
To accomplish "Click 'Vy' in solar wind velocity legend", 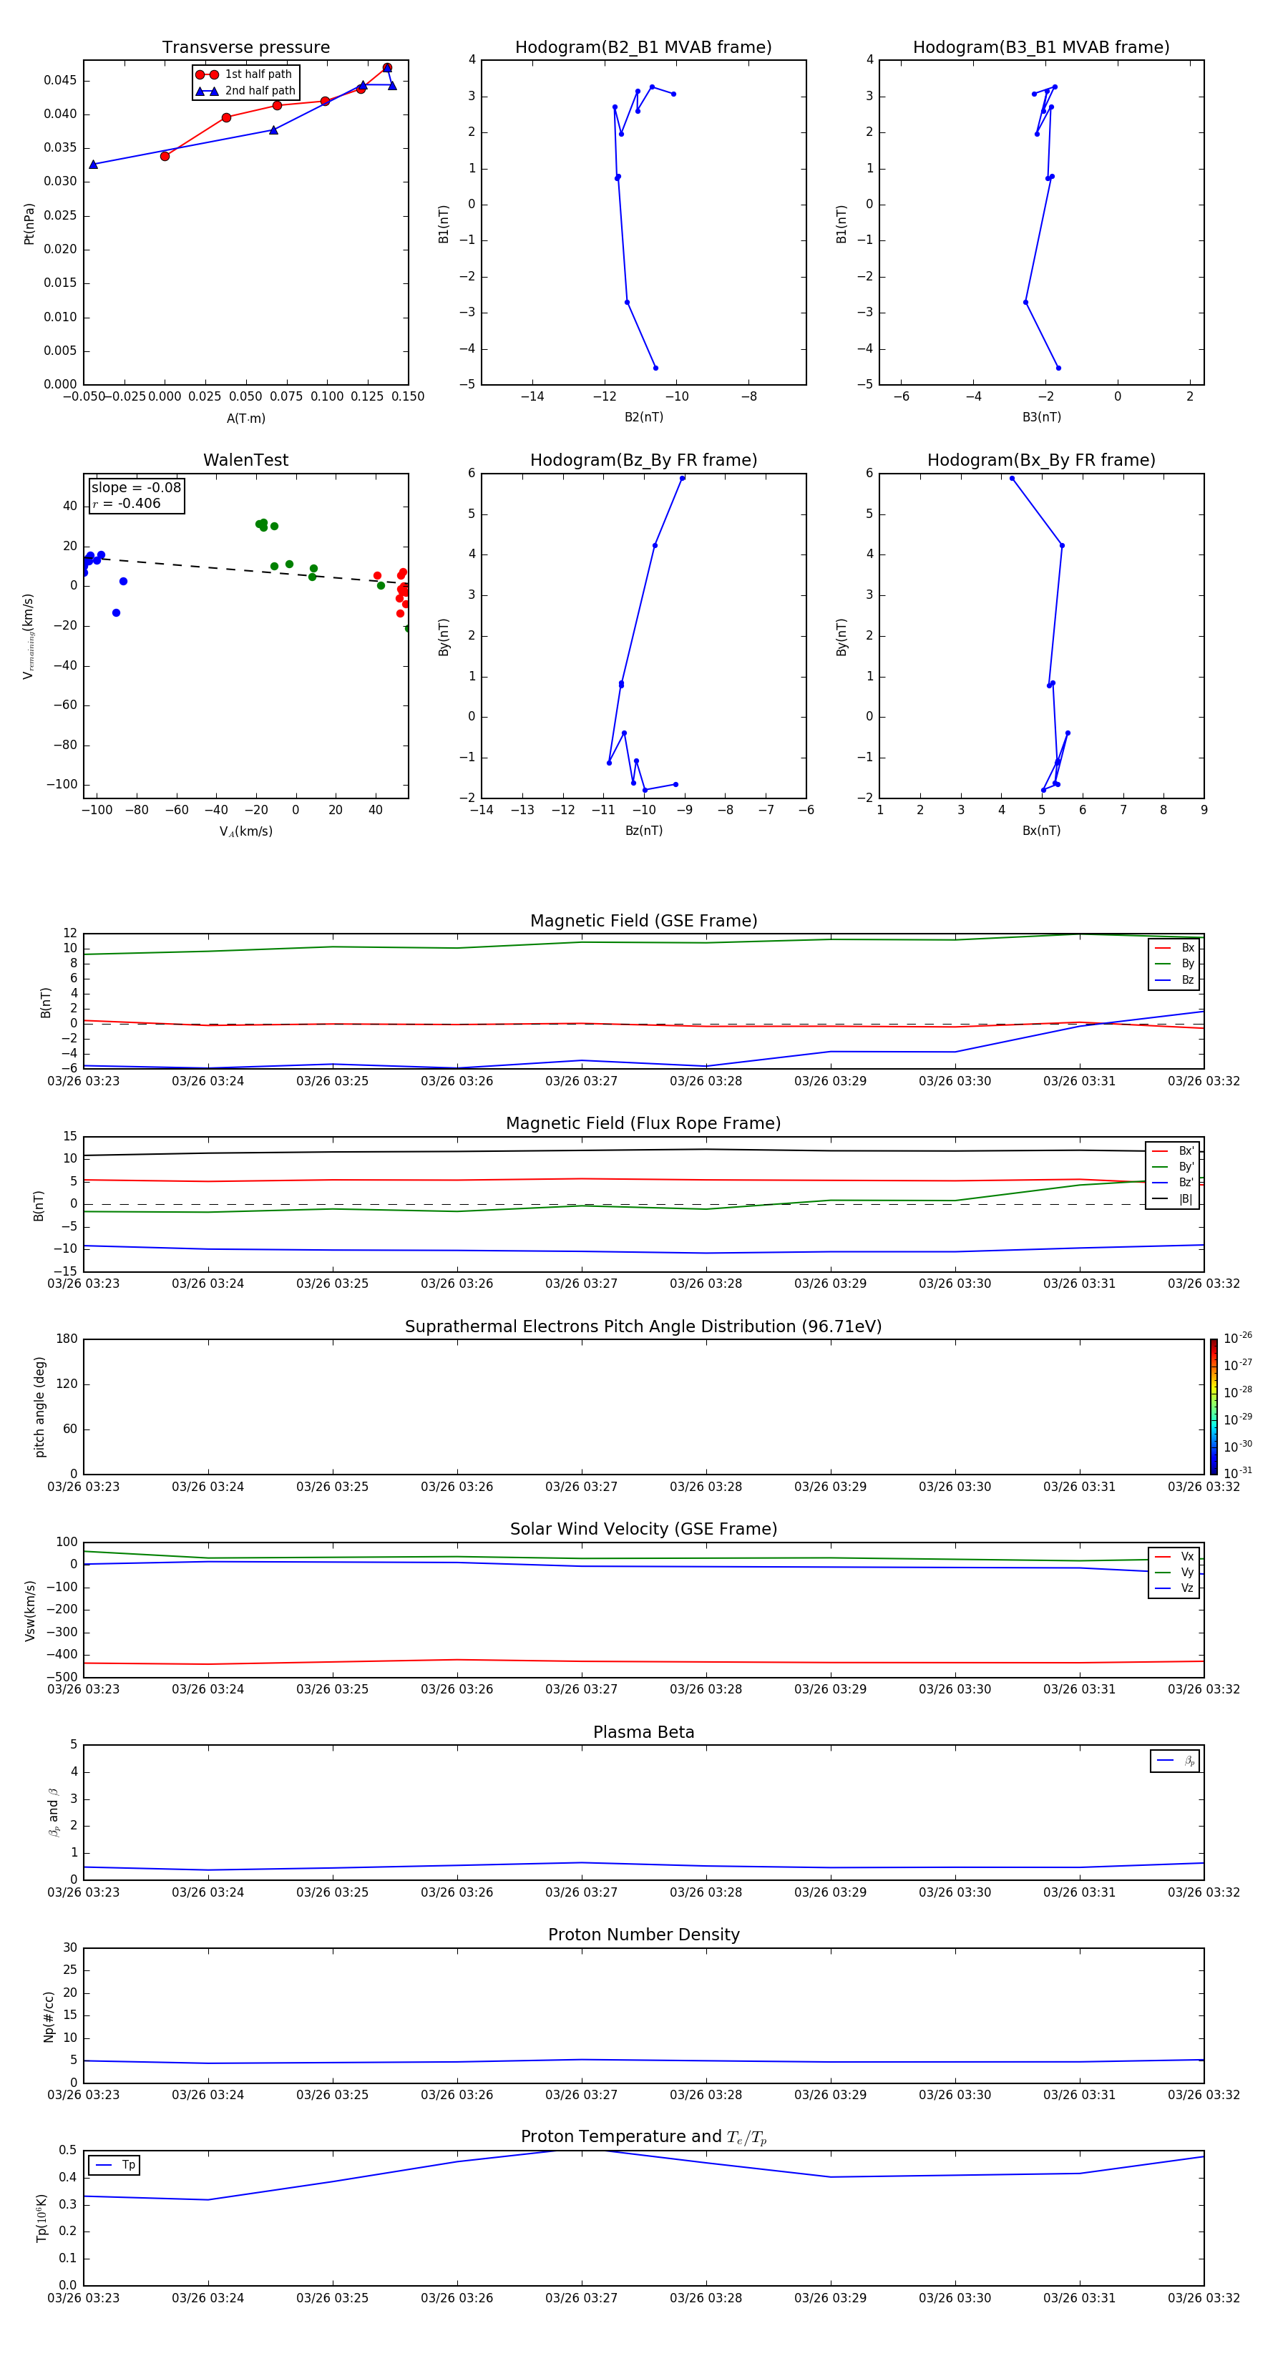I will click(x=1175, y=1572).
